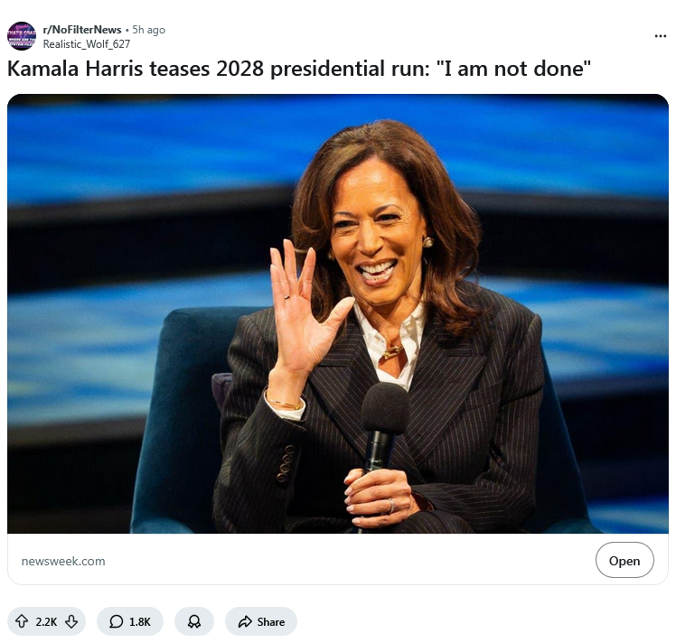The image size is (676, 643).
Task: Open the three-dot overflow menu
Action: click(661, 36)
